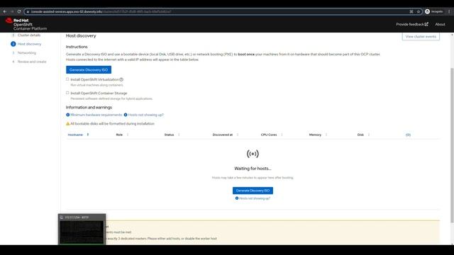Open About in the top header

click(440, 24)
